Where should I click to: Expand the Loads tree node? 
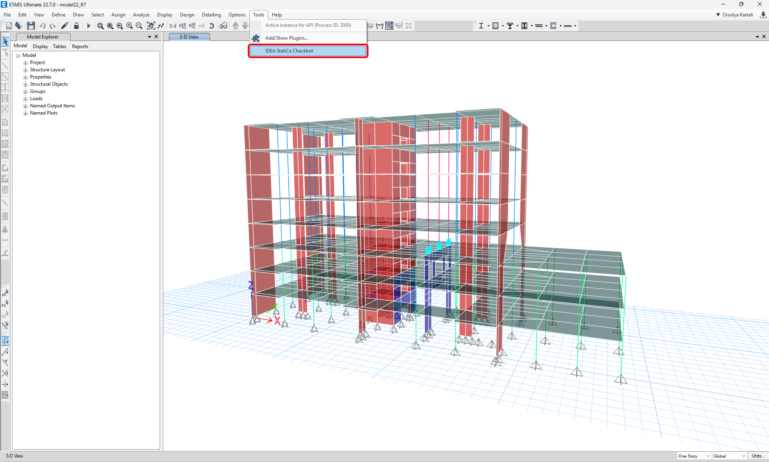[26, 99]
